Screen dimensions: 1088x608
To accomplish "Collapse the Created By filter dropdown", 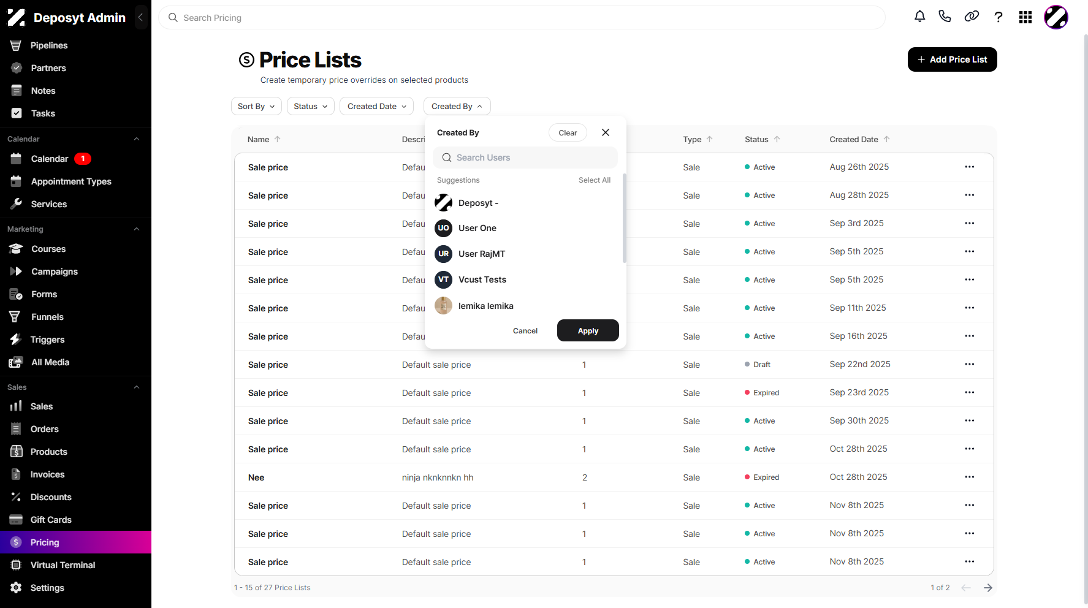I will pyautogui.click(x=457, y=106).
